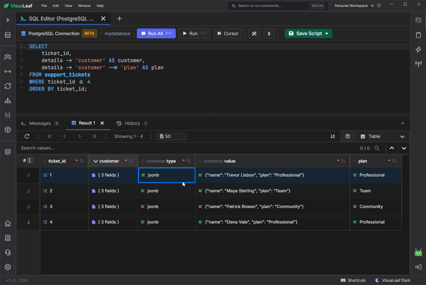The width and height of the screenshot is (426, 285).
Task: Click the Run (F9) button
Action: click(x=194, y=34)
